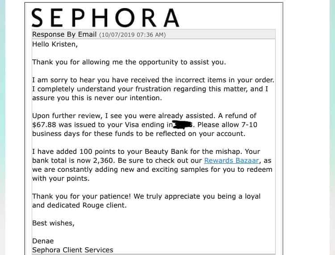This screenshot has width=335, height=255.
Task: Click the "business days" text
Action: point(54,134)
